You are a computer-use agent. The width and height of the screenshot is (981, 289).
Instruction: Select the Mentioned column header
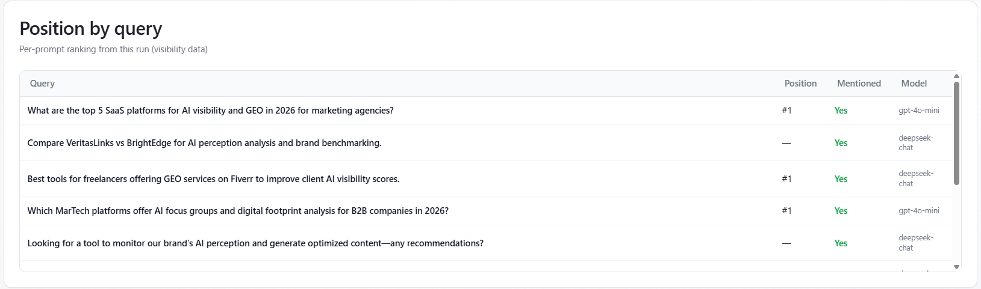[859, 84]
